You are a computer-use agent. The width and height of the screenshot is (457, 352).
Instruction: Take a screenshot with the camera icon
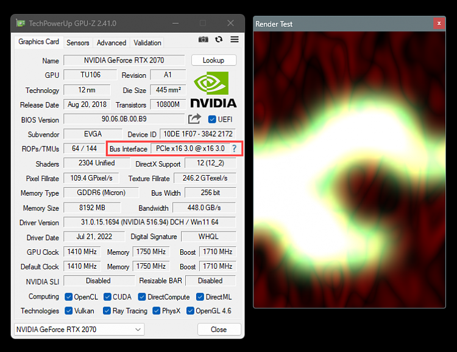tap(204, 40)
